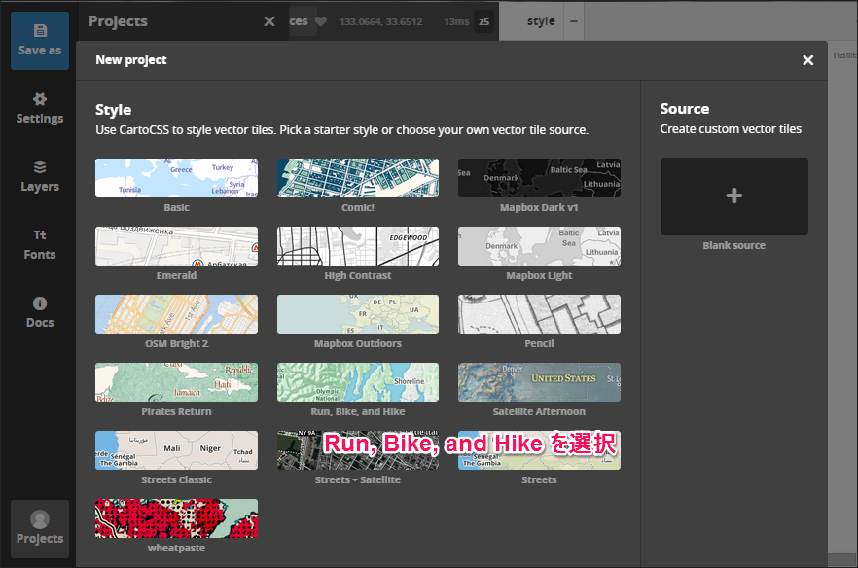This screenshot has height=568, width=858.
Task: Select the Emerald starter style
Action: (176, 246)
